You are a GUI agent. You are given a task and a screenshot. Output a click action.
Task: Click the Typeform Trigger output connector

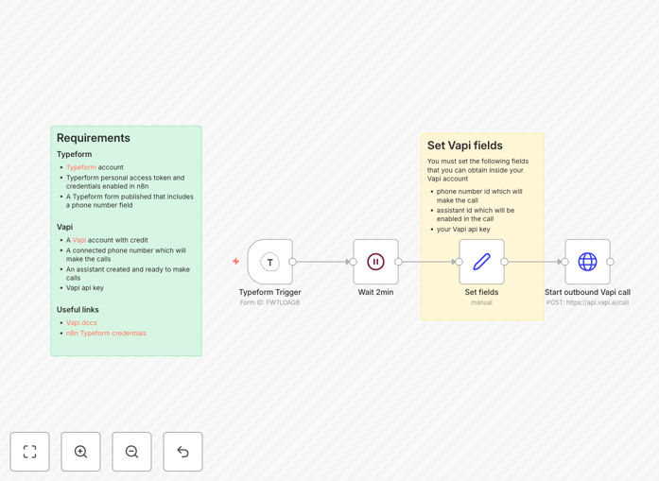click(x=293, y=262)
